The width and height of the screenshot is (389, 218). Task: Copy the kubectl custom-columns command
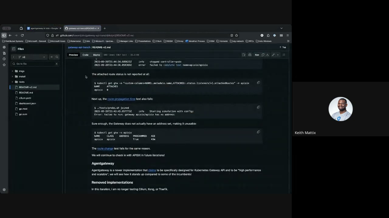click(x=259, y=83)
